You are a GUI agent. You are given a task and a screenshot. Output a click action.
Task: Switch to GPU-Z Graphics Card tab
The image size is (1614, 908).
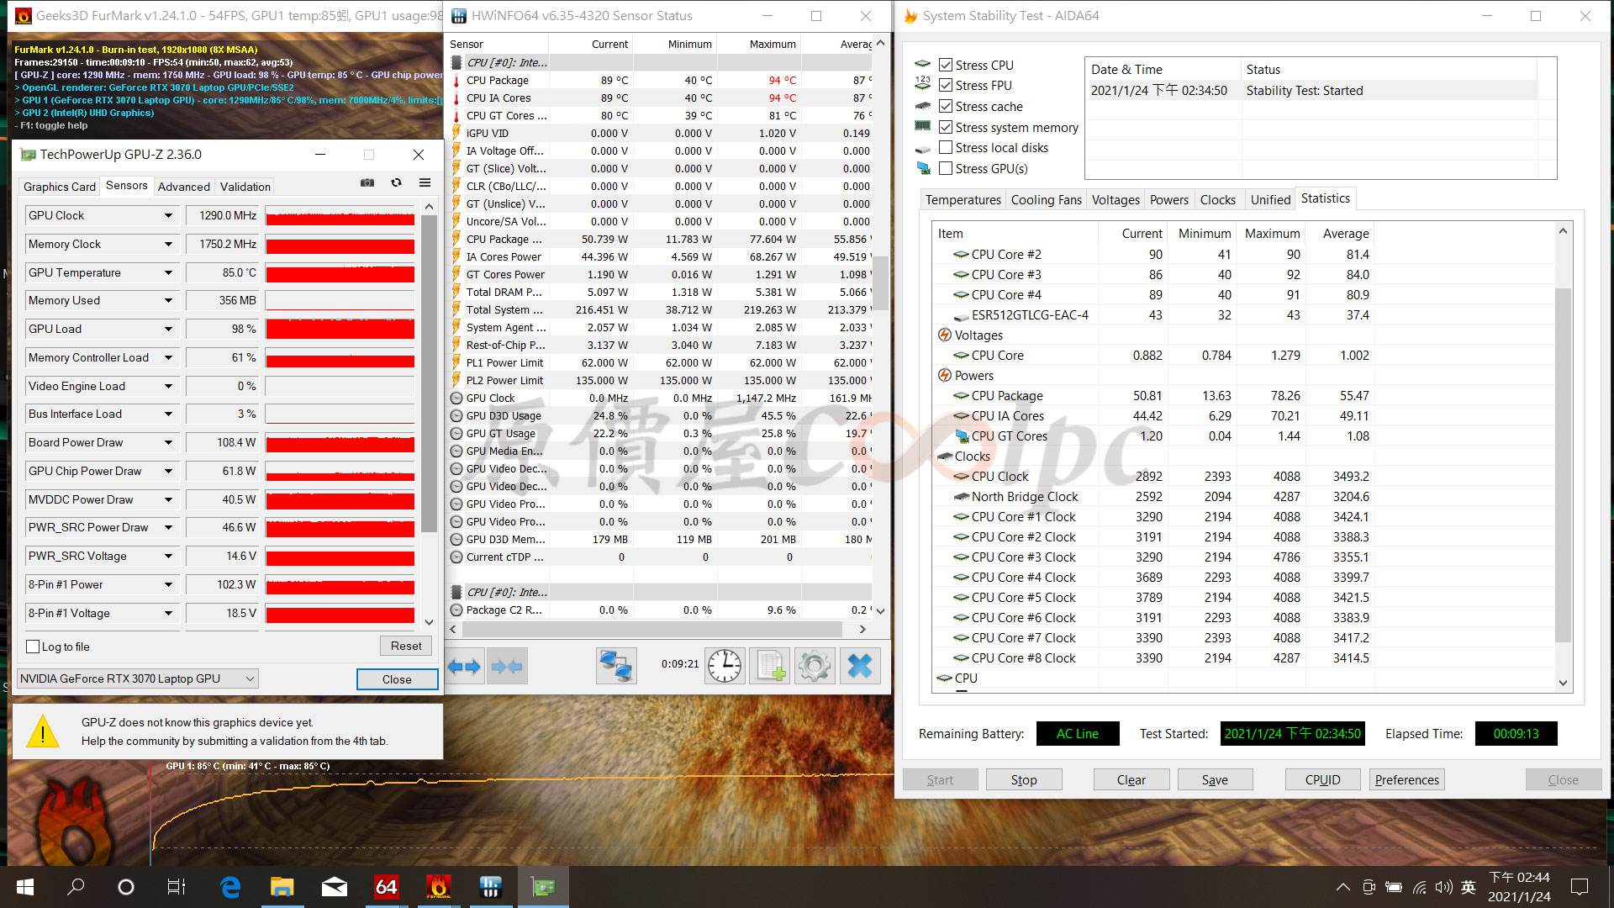point(59,187)
